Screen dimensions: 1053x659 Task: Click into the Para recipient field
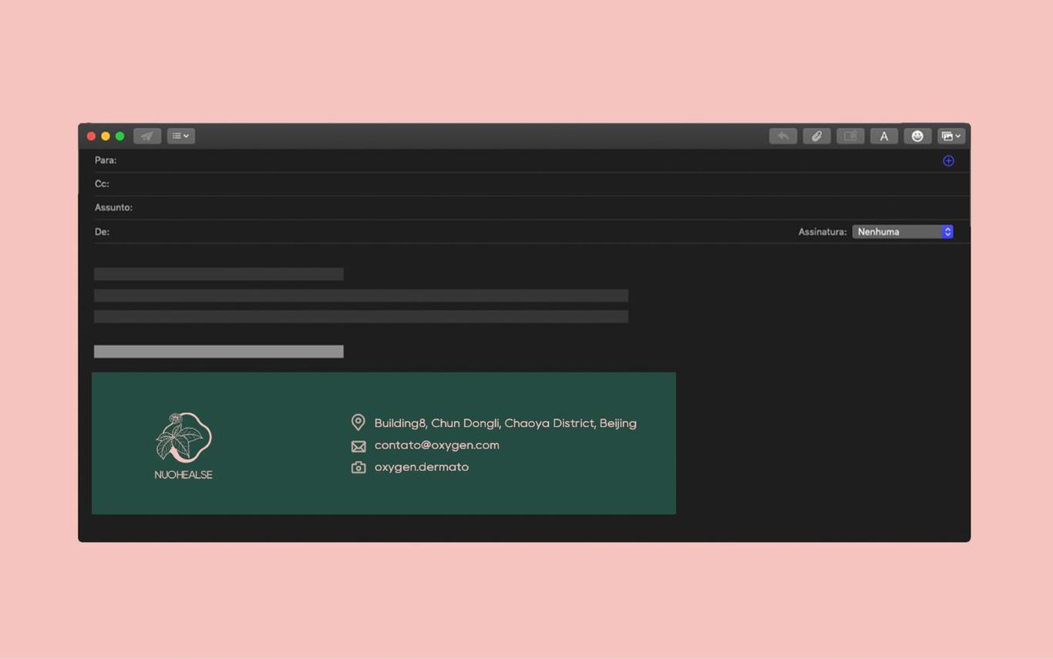pyautogui.click(x=524, y=160)
